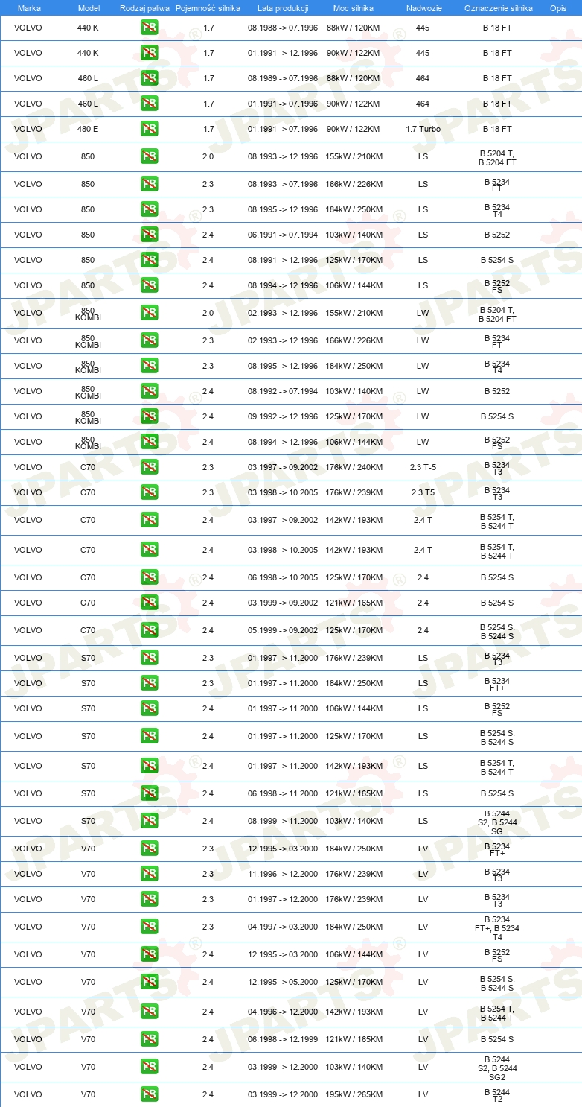Click the petrol fuel icon in 480 E row
This screenshot has width=582, height=1107.
tap(149, 129)
